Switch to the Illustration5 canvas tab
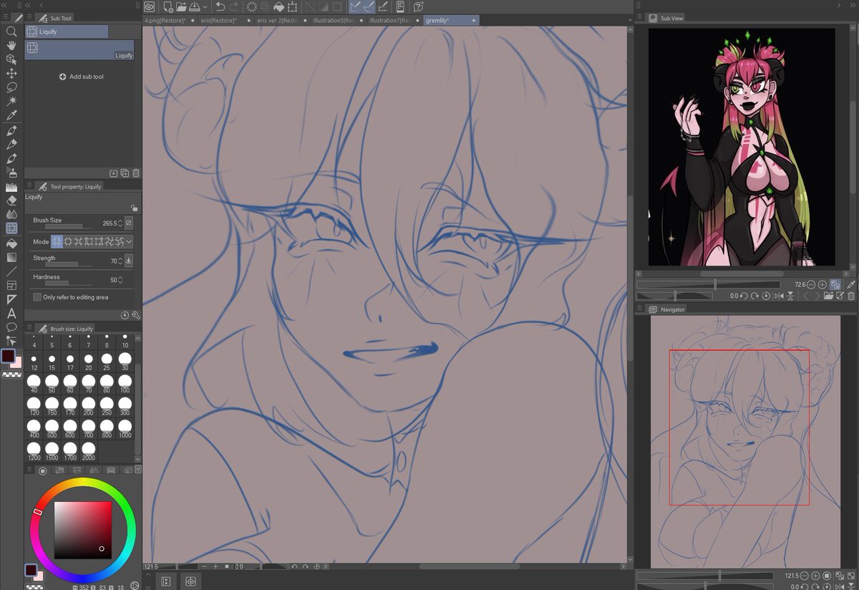Viewport: 859px width, 590px height. pos(333,20)
